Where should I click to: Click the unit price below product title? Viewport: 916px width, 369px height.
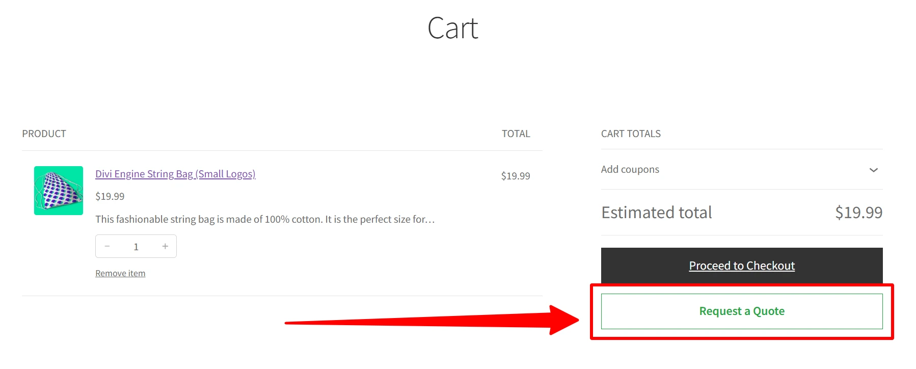(110, 196)
